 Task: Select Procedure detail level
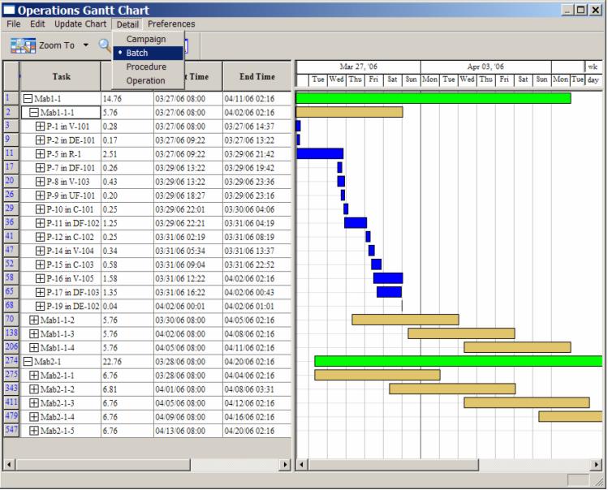pyautogui.click(x=146, y=67)
